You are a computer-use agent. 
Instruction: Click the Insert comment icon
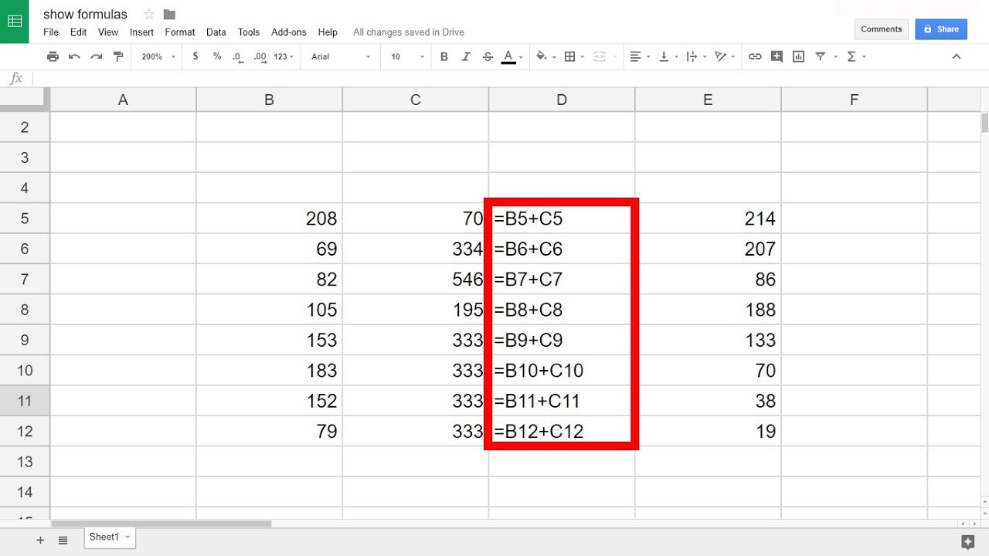[x=777, y=56]
